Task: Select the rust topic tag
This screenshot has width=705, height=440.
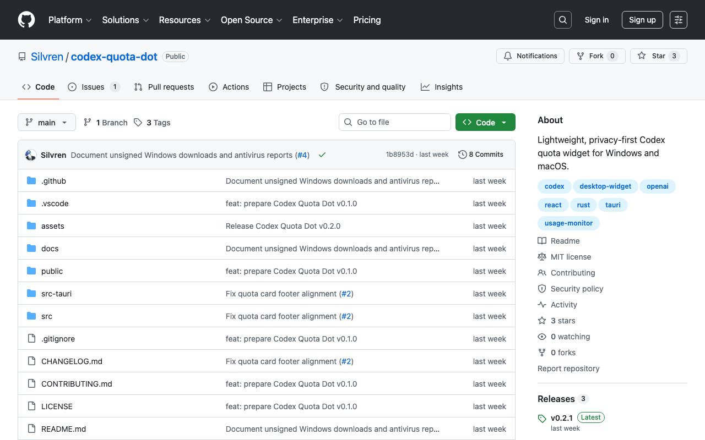Action: tap(583, 205)
